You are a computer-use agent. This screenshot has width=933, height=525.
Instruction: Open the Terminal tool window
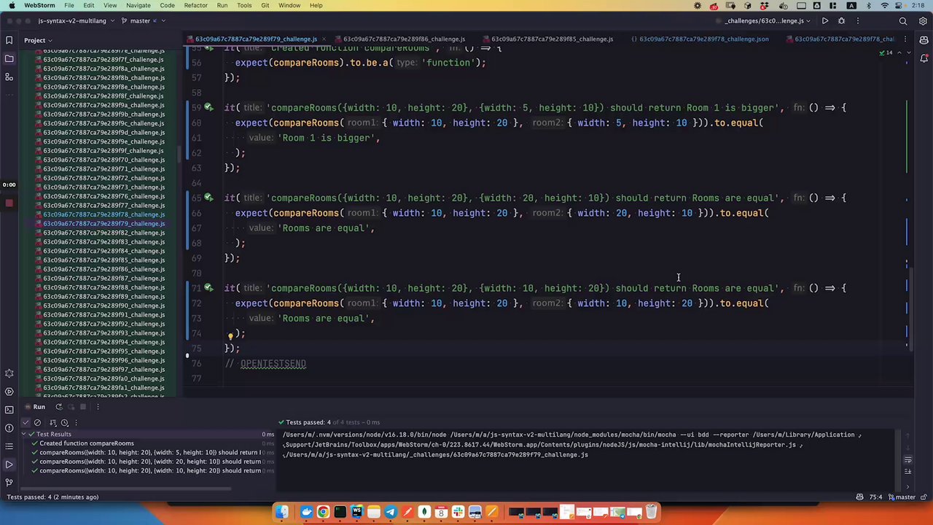[9, 410]
